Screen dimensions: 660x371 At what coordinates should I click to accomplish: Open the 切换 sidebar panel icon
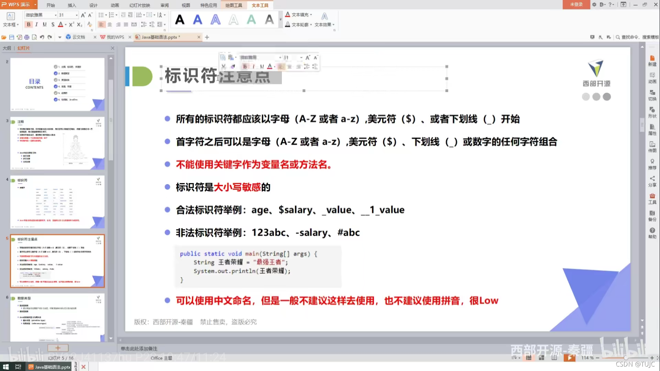point(652,95)
